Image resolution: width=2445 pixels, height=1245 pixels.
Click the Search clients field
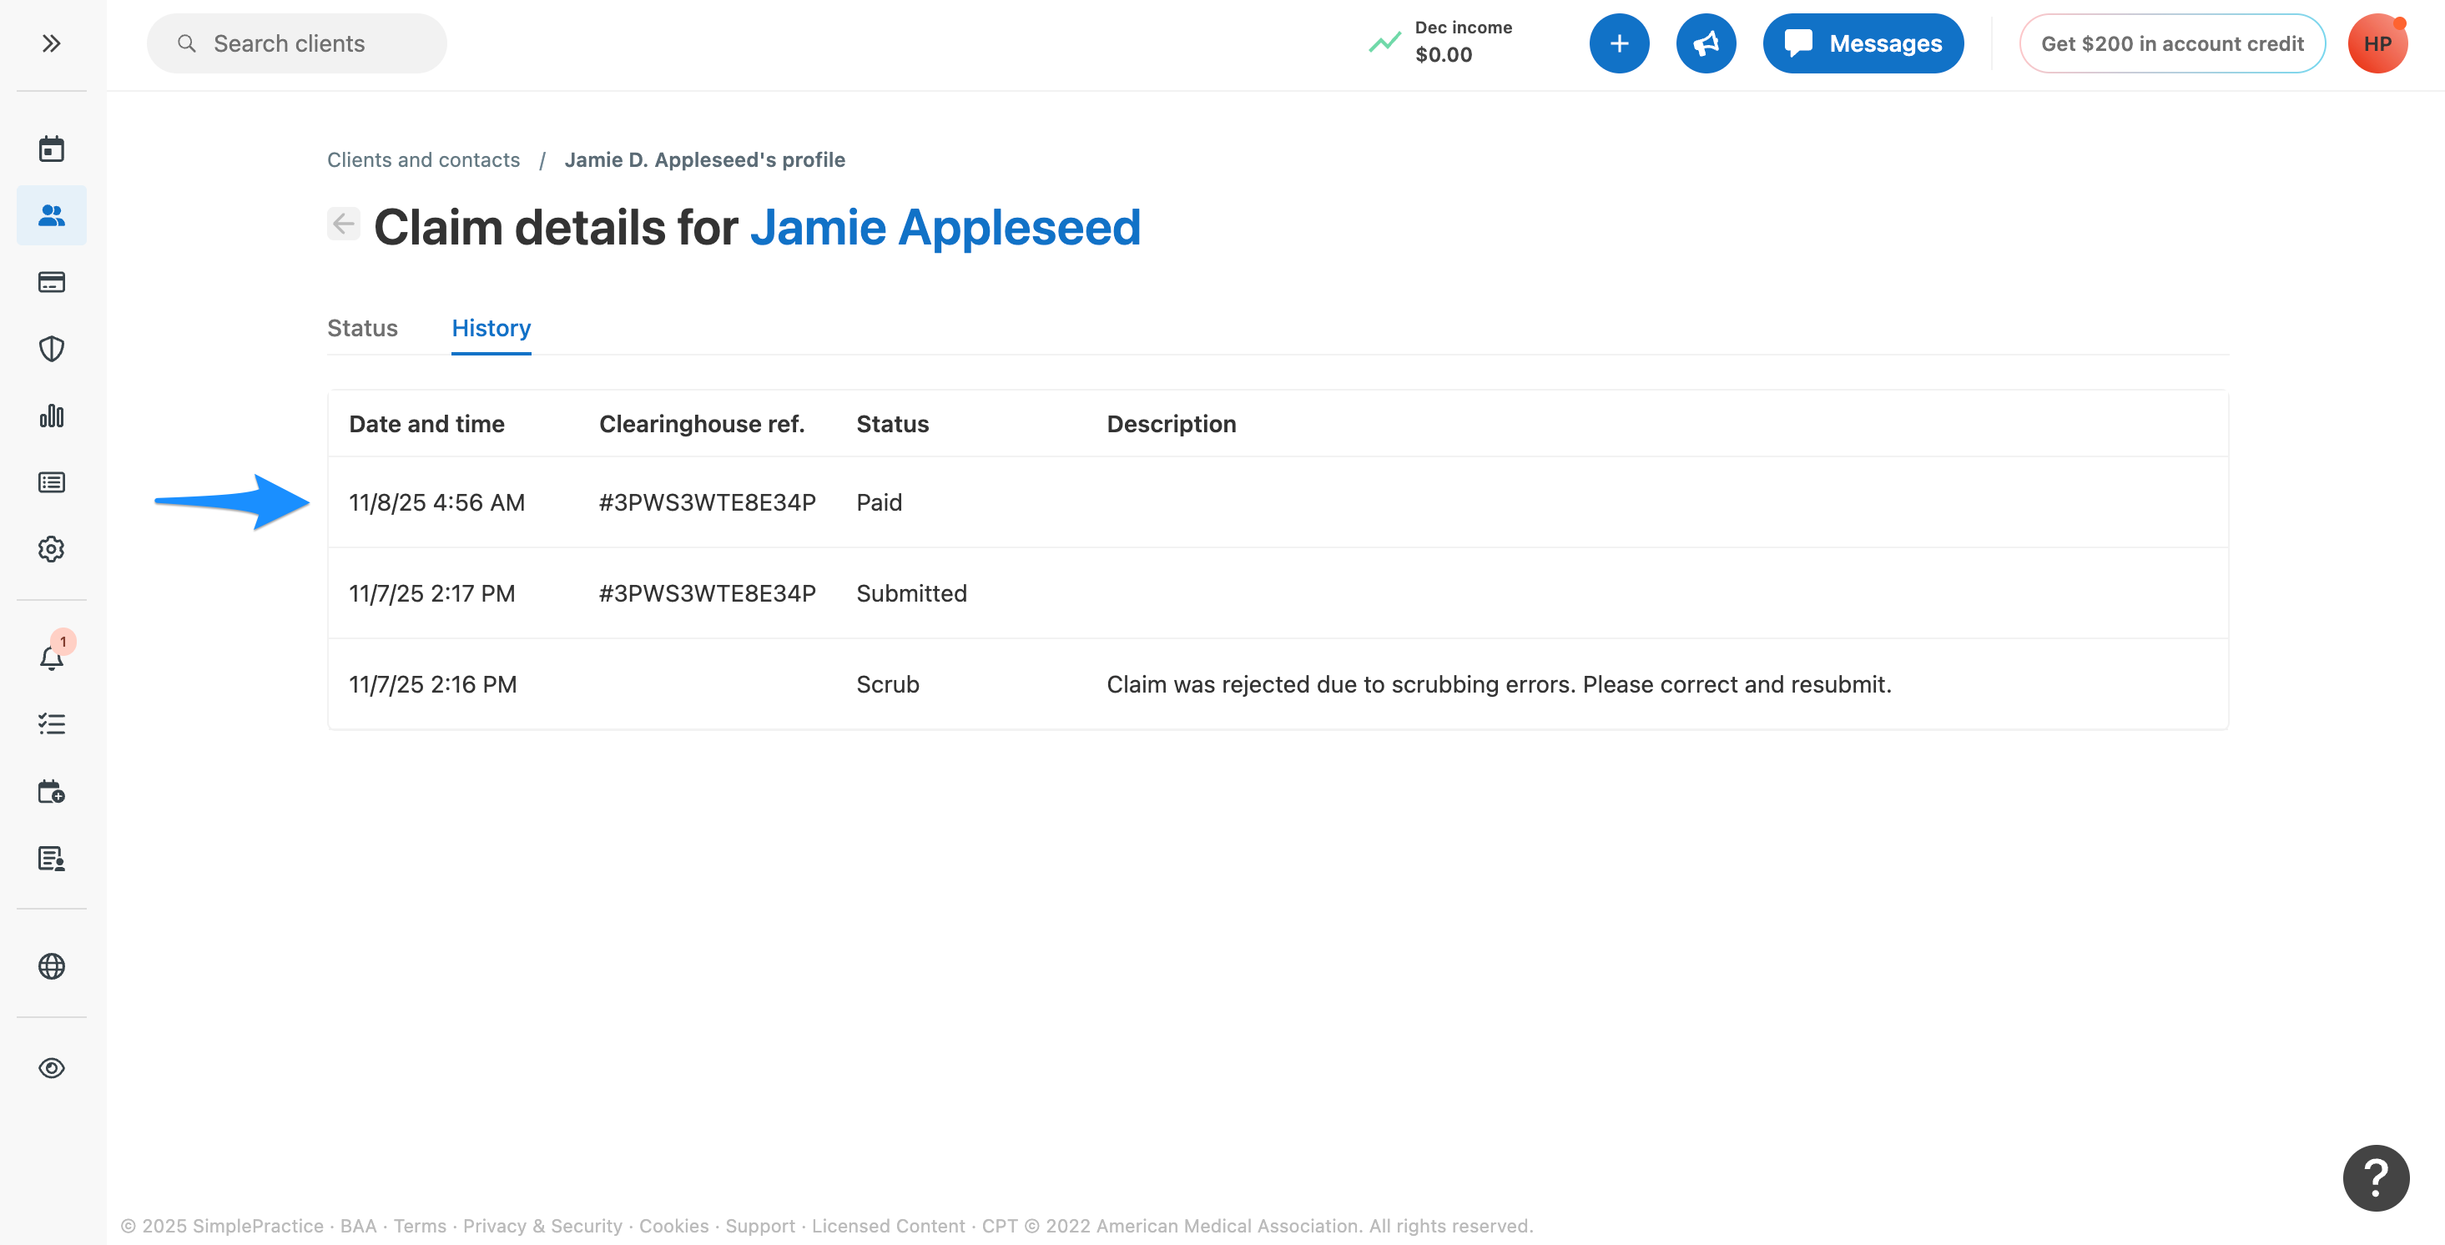(x=296, y=43)
